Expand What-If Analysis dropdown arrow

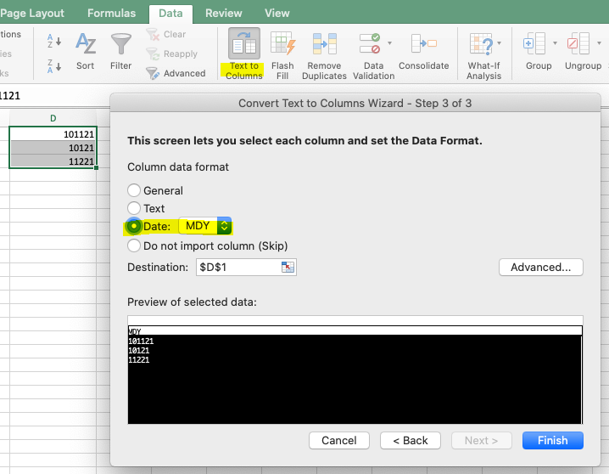click(499, 43)
